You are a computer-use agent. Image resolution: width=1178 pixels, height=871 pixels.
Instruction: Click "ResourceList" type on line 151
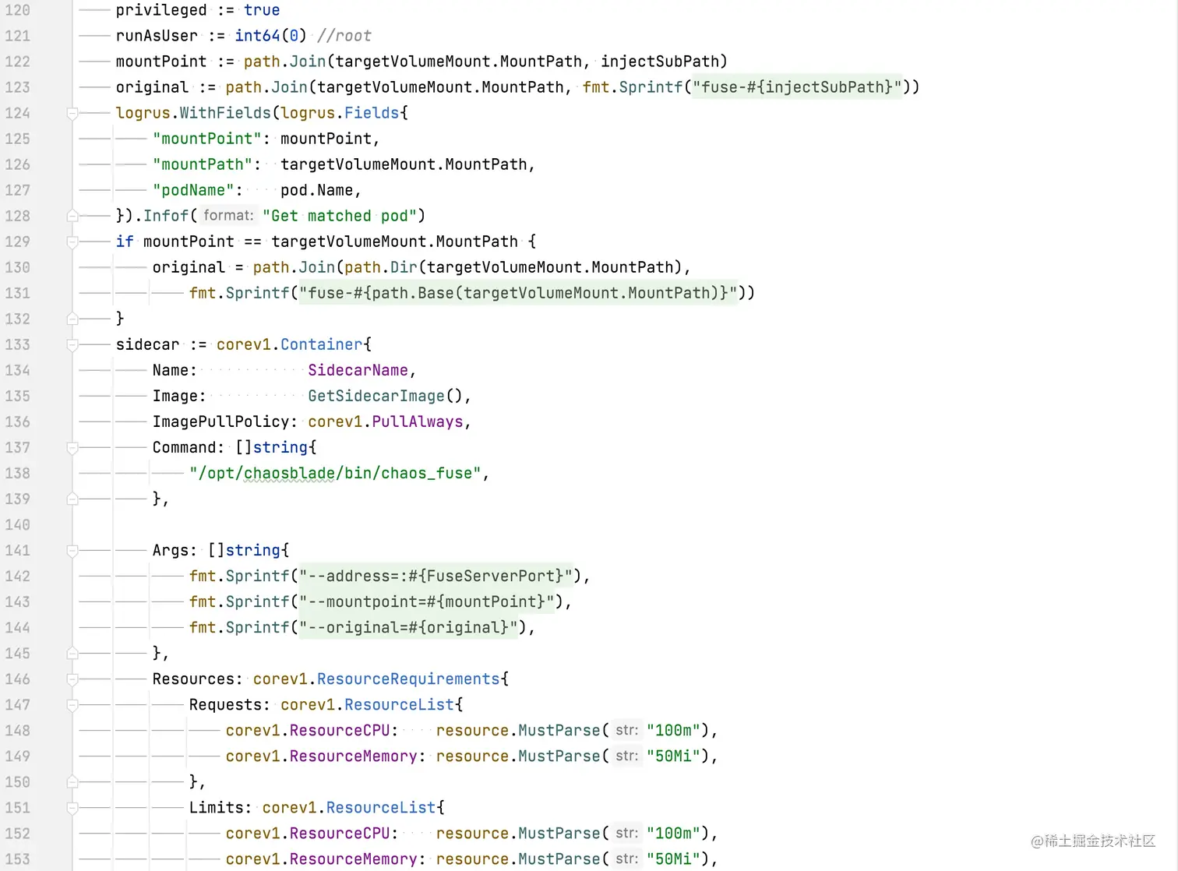(x=381, y=807)
